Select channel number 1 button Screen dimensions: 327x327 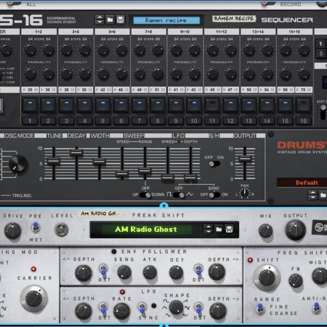(30, 121)
